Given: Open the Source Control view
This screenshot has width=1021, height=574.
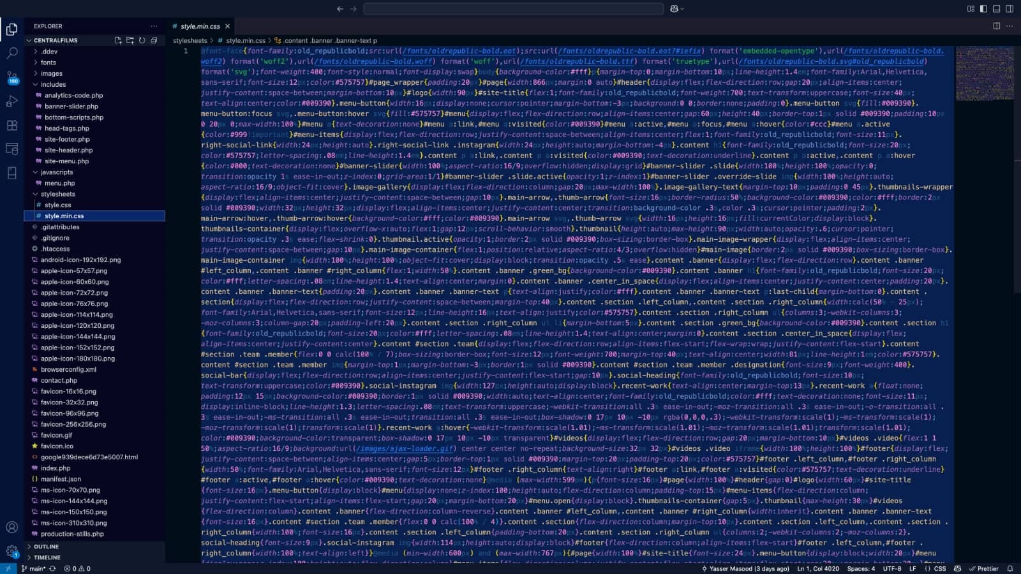Looking at the screenshot, I should pos(11,77).
